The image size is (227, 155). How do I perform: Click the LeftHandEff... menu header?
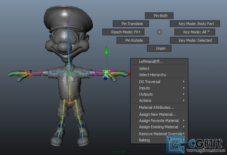(159, 62)
